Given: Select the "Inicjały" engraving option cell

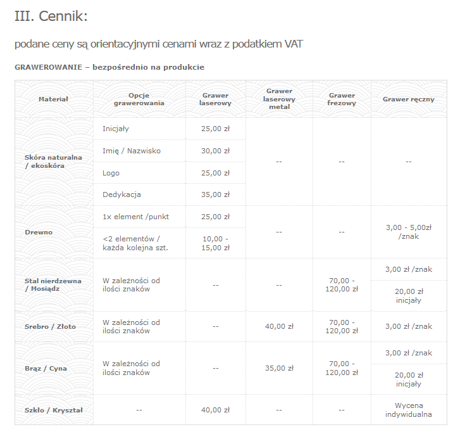Looking at the screenshot, I should [x=116, y=129].
